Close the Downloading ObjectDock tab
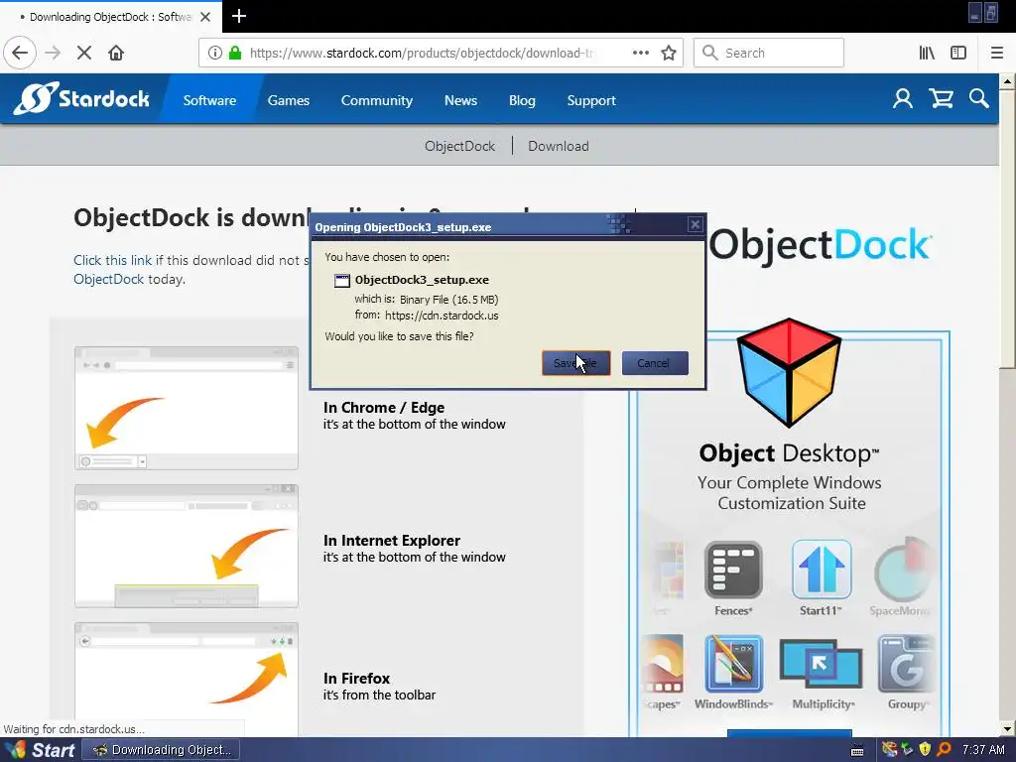This screenshot has width=1016, height=762. click(205, 17)
